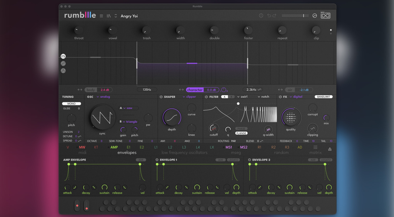Click the body band width arrows
Image resolution: width=394 pixels, height=217 pixels.
(80, 90)
